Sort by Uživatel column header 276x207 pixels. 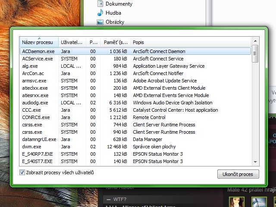click(x=72, y=42)
